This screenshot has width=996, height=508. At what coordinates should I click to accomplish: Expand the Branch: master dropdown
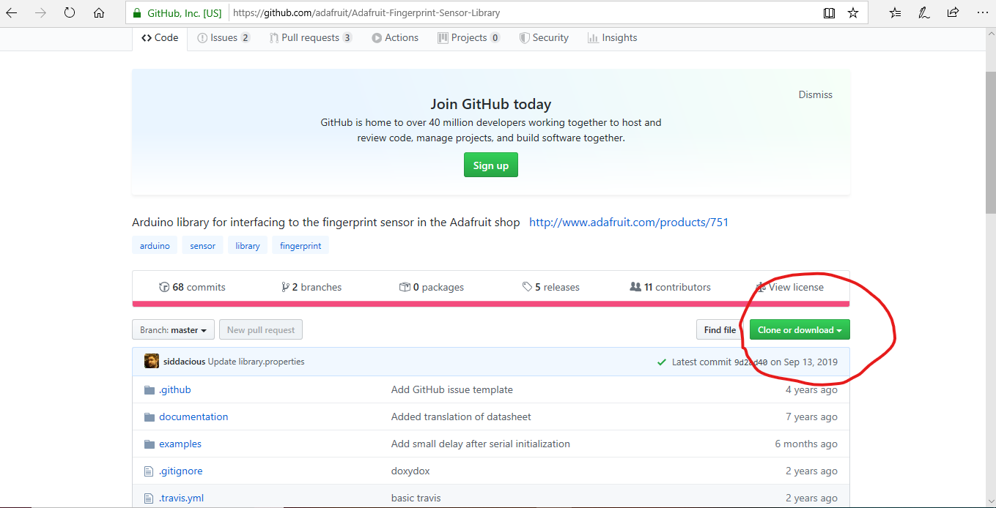point(174,330)
